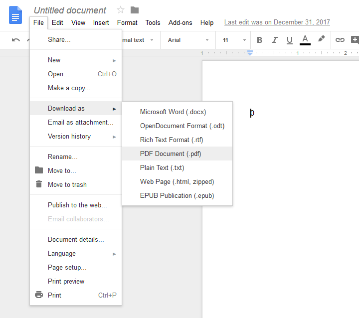Open the File menu
The image size is (359, 318).
(x=38, y=22)
